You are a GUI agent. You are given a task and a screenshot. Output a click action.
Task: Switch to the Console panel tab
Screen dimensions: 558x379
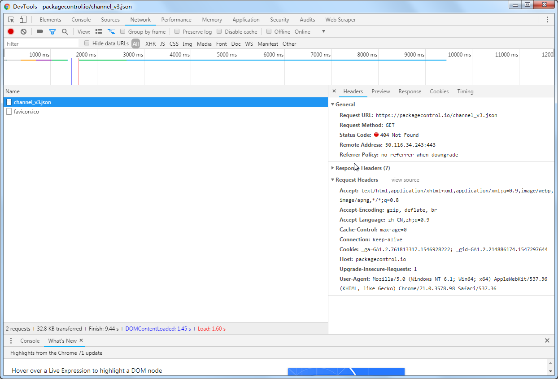pyautogui.click(x=81, y=20)
